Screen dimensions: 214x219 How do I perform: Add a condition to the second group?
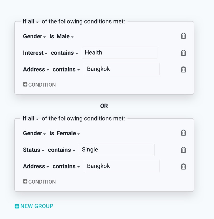(39, 182)
